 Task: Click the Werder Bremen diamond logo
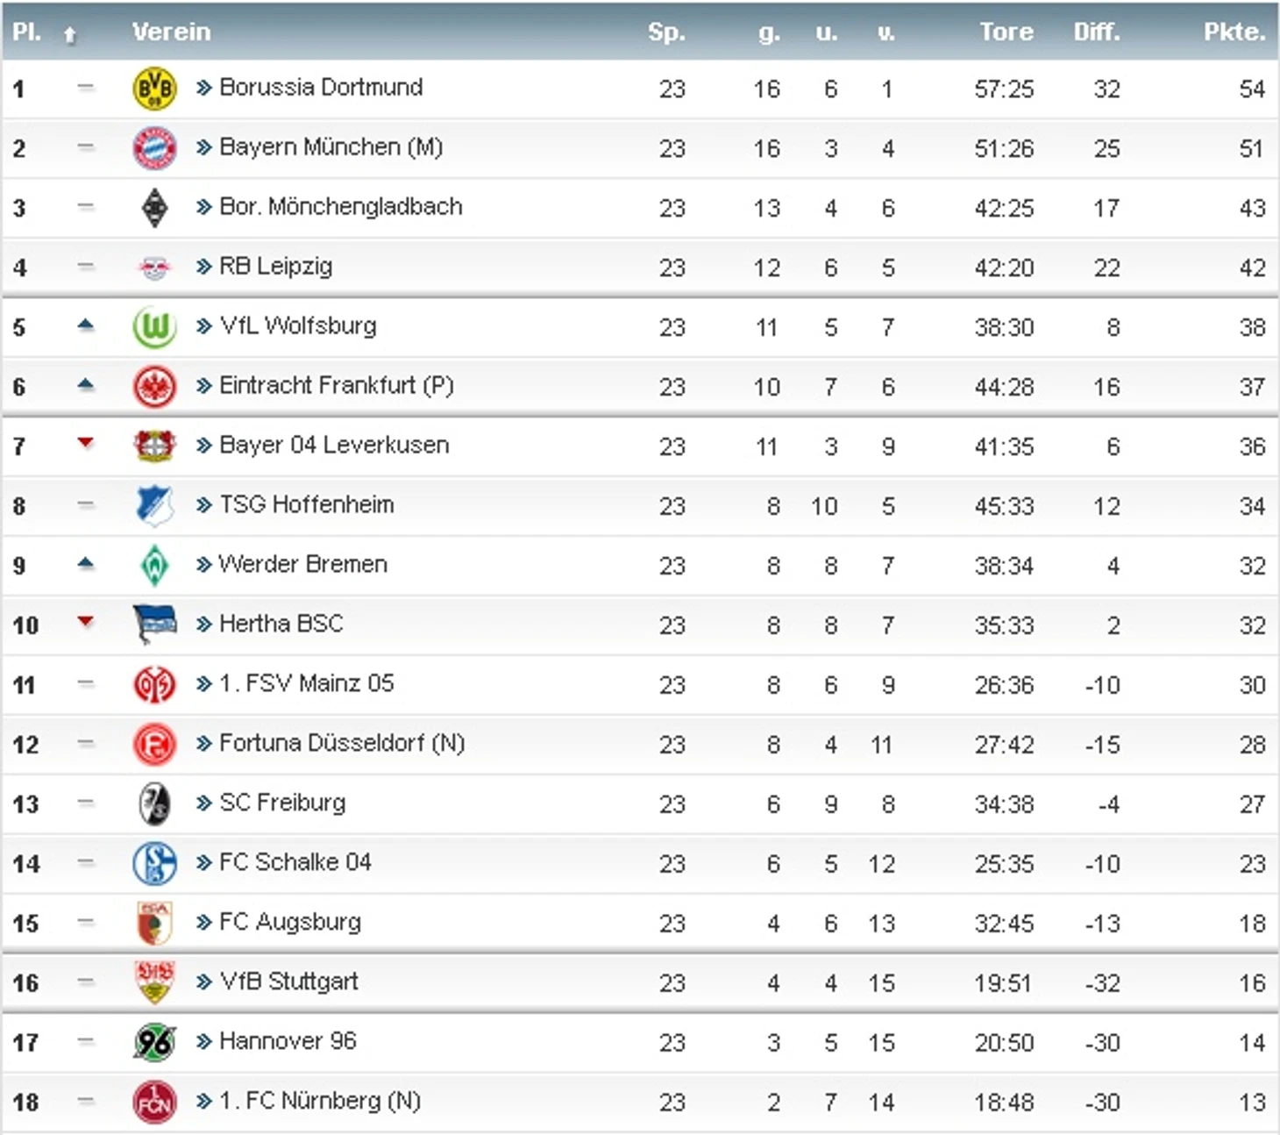coord(155,566)
